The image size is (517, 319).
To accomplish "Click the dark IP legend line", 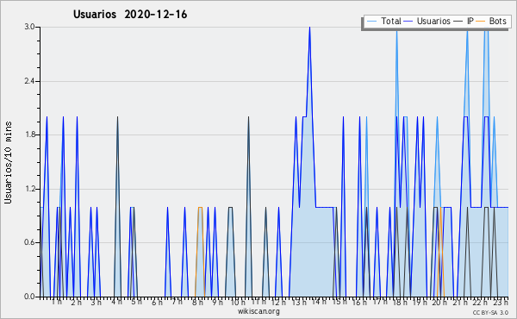I will pos(458,21).
